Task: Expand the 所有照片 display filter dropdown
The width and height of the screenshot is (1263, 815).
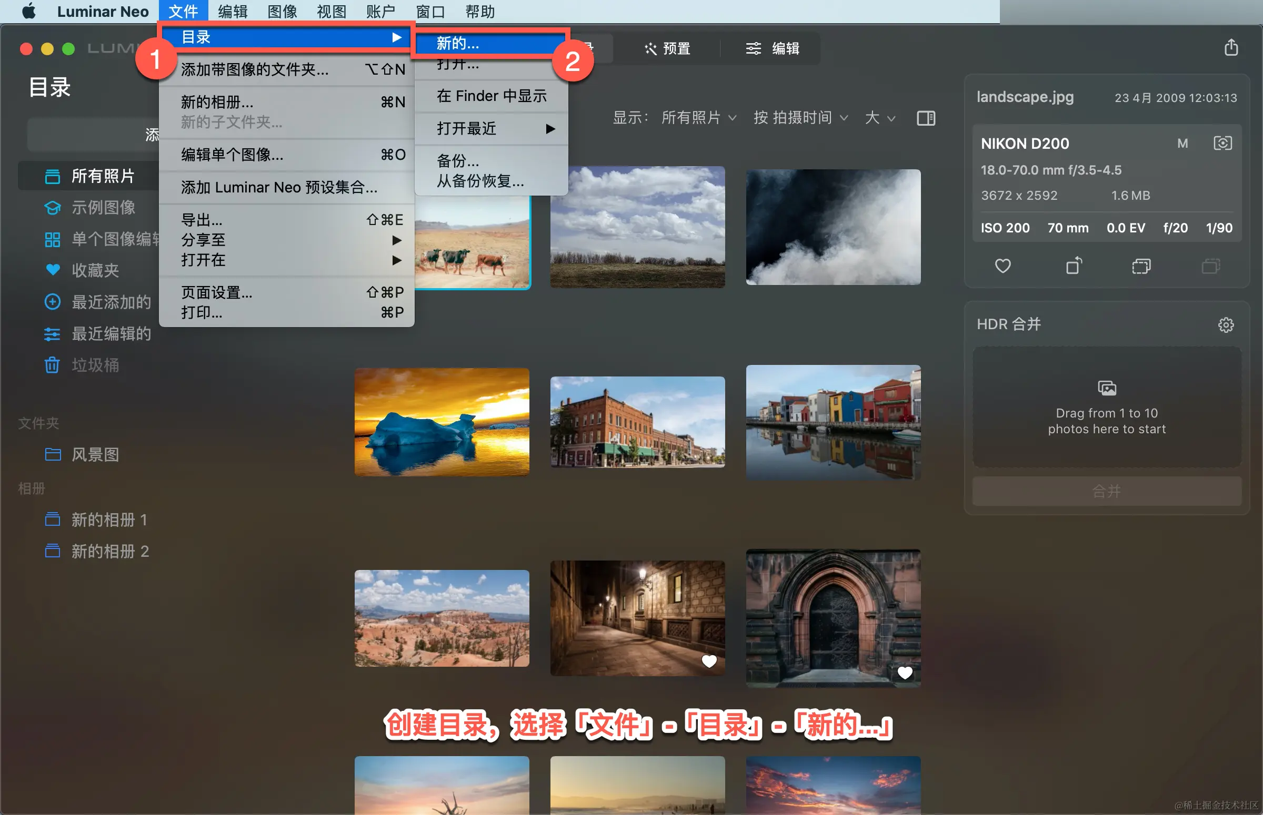Action: click(x=698, y=117)
